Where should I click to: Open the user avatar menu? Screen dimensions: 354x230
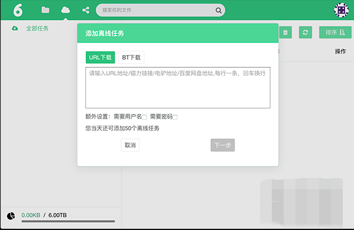pos(342,10)
